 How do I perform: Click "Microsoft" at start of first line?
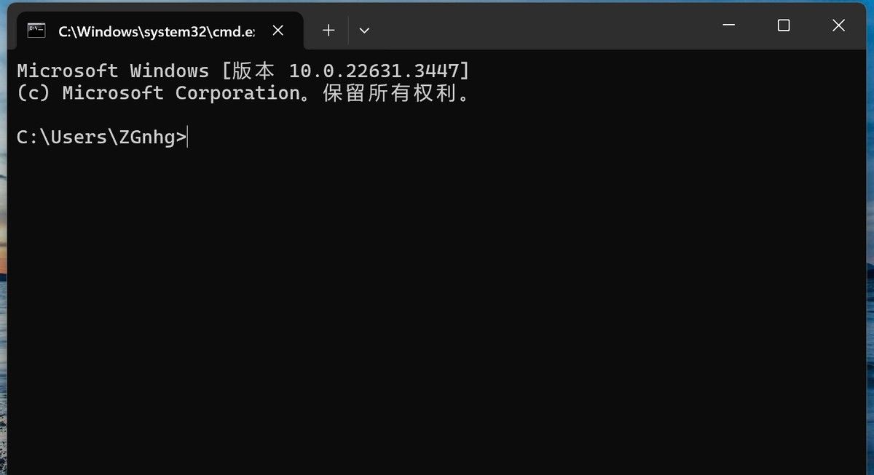[x=67, y=71]
